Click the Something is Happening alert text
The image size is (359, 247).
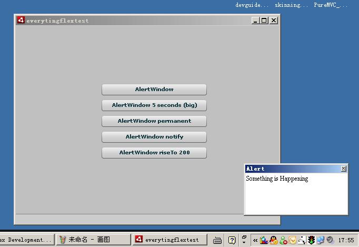click(277, 179)
